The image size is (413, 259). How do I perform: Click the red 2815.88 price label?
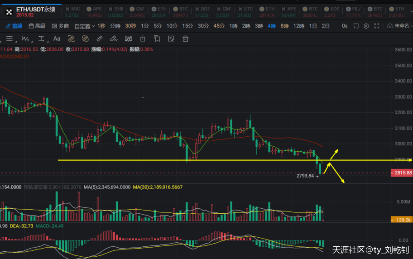coord(402,173)
